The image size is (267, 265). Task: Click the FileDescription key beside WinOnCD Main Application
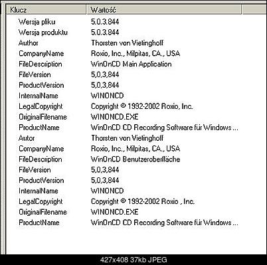41,64
